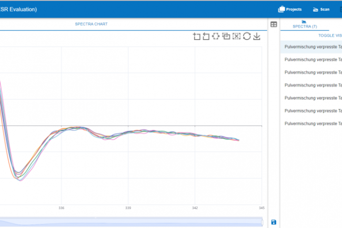342x228 pixels.
Task: Click the dashed box with X icon
Action: (x=236, y=36)
